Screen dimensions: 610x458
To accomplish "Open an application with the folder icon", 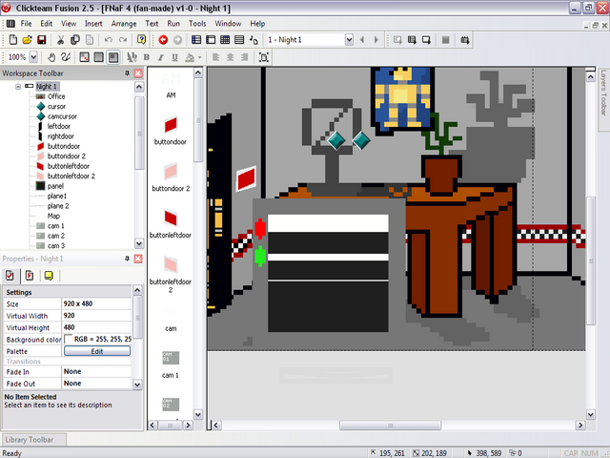I will pyautogui.click(x=28, y=40).
